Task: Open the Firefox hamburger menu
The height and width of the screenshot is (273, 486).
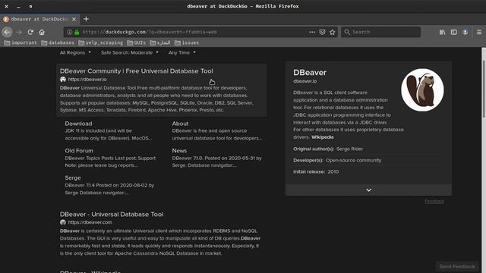Action: click(x=479, y=32)
